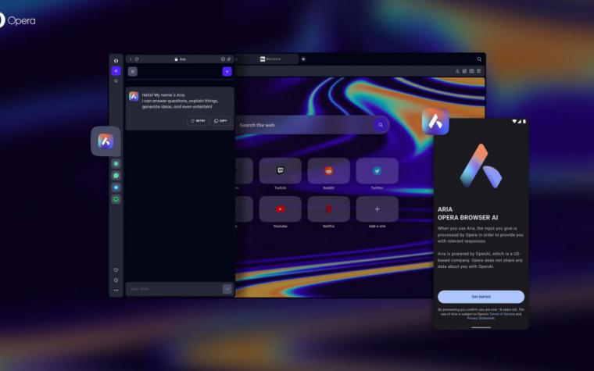Click the tab search magnifier icon at top right
Image resolution: width=594 pixels, height=371 pixels.
[479, 59]
